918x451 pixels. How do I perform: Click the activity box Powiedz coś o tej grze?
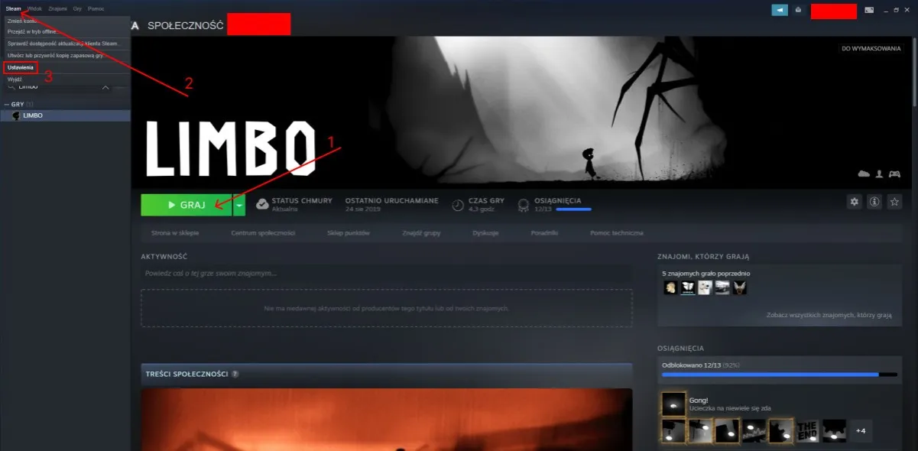click(x=386, y=273)
